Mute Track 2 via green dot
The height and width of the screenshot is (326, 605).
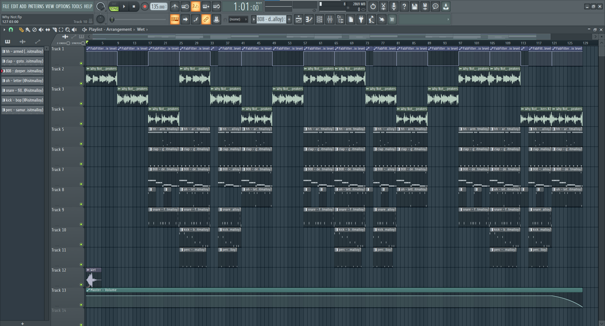coord(81,83)
